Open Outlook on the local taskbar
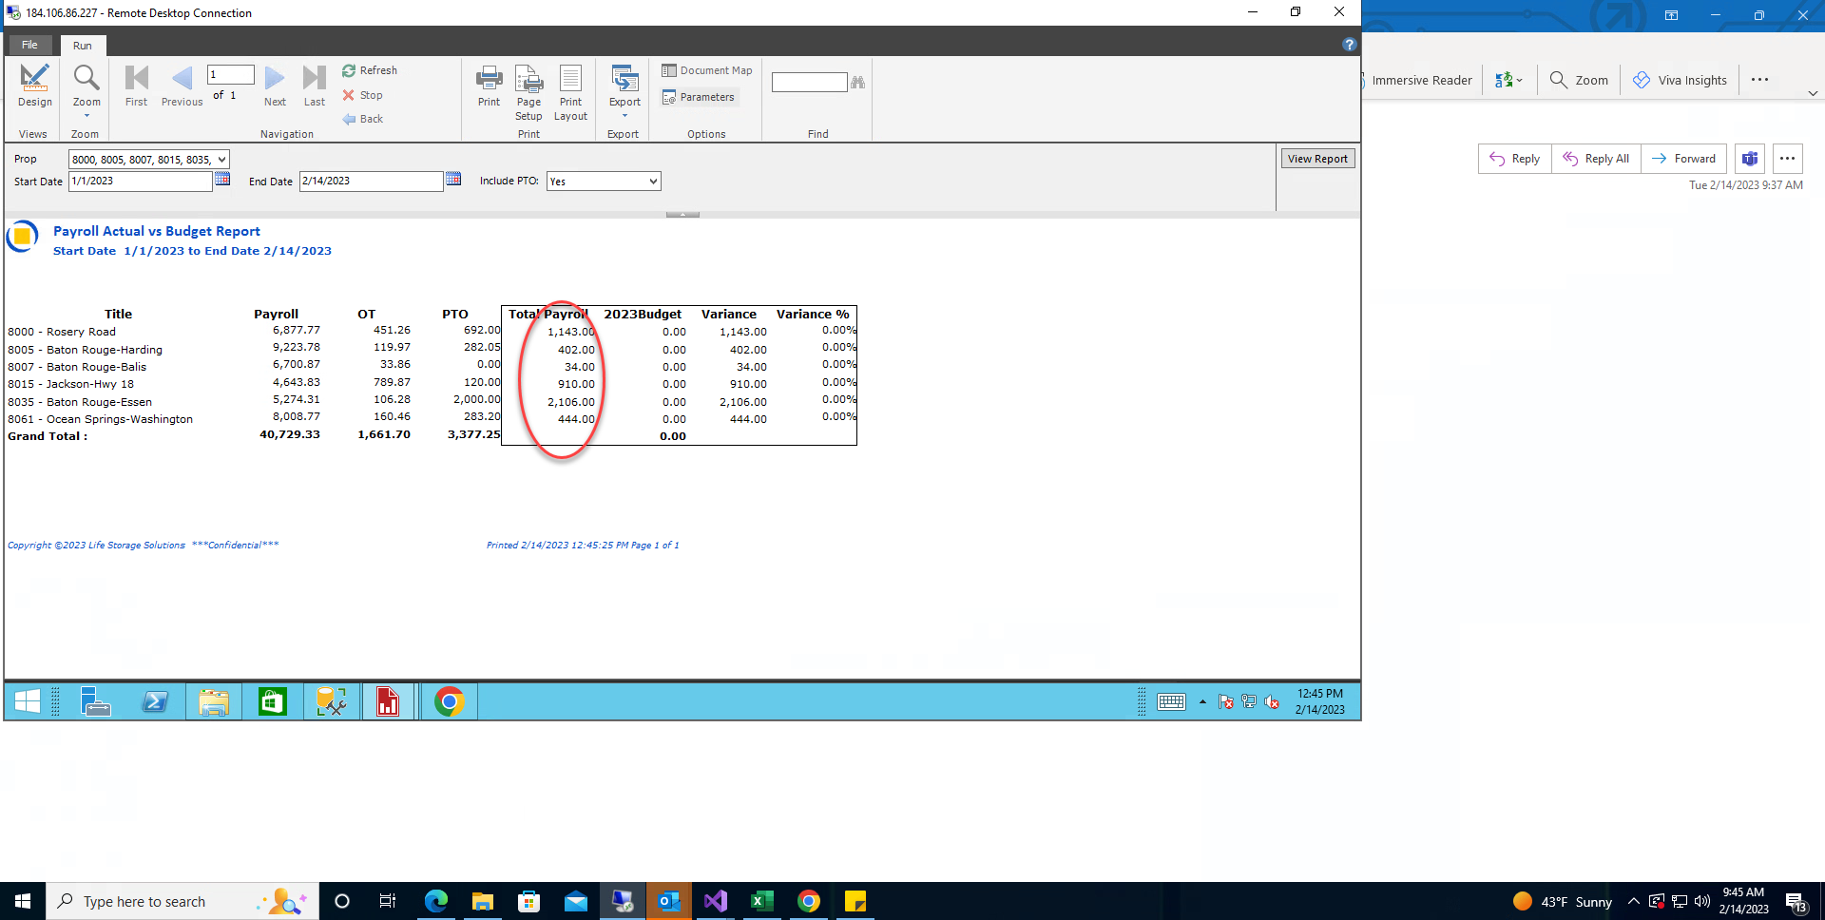1825x920 pixels. click(669, 901)
